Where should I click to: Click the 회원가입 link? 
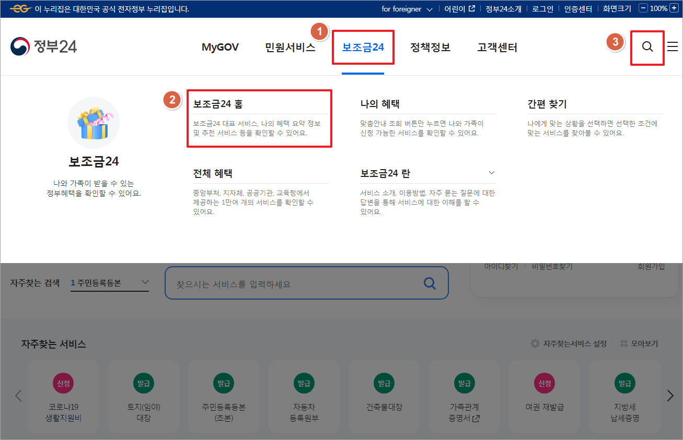[650, 267]
